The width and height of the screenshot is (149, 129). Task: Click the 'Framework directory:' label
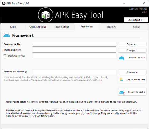click(x=15, y=72)
